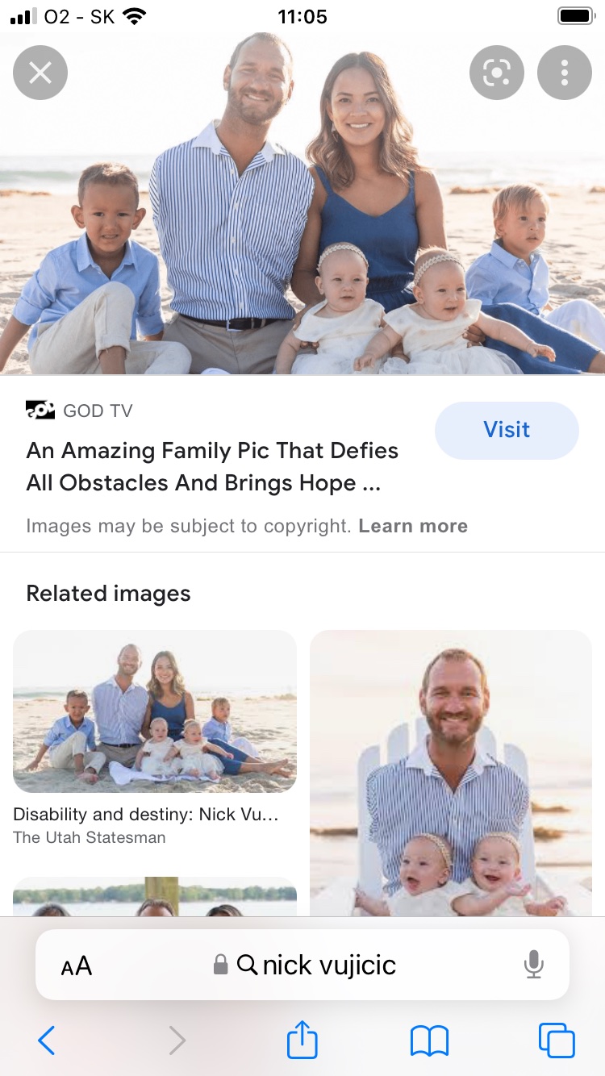Open 'Disability and destiny: Nick Vu...' caption
The height and width of the screenshot is (1076, 605).
[146, 815]
